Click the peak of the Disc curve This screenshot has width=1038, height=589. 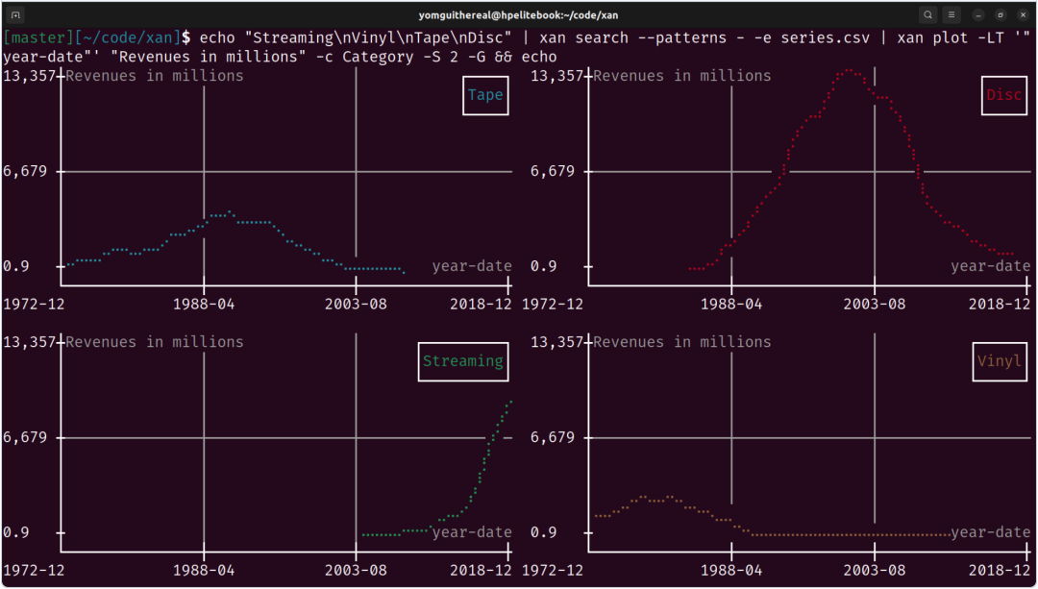click(x=849, y=70)
